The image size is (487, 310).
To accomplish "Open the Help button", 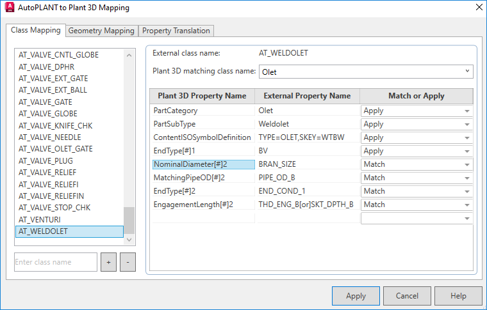I will [x=458, y=296].
